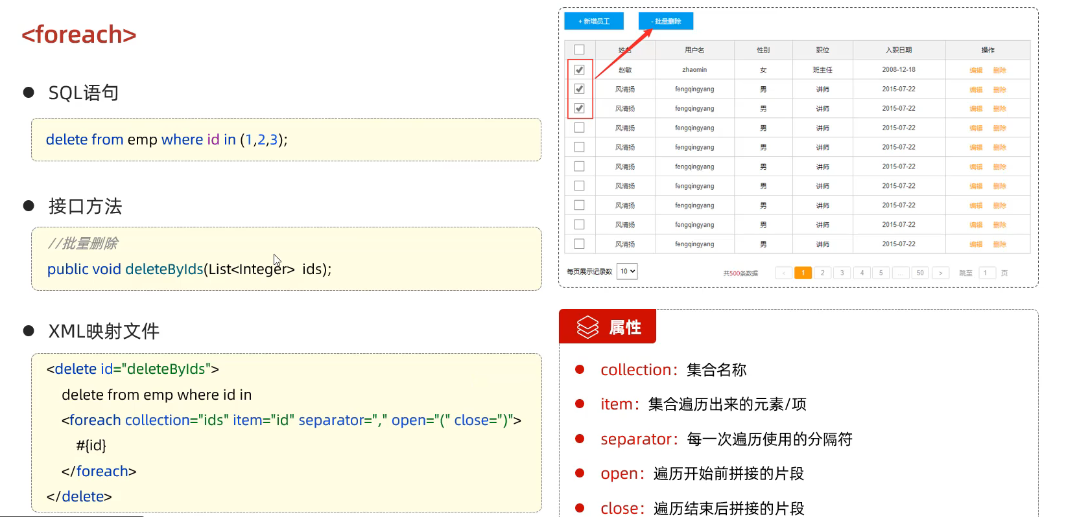Toggle the select-all checkbox in table header

click(x=579, y=50)
